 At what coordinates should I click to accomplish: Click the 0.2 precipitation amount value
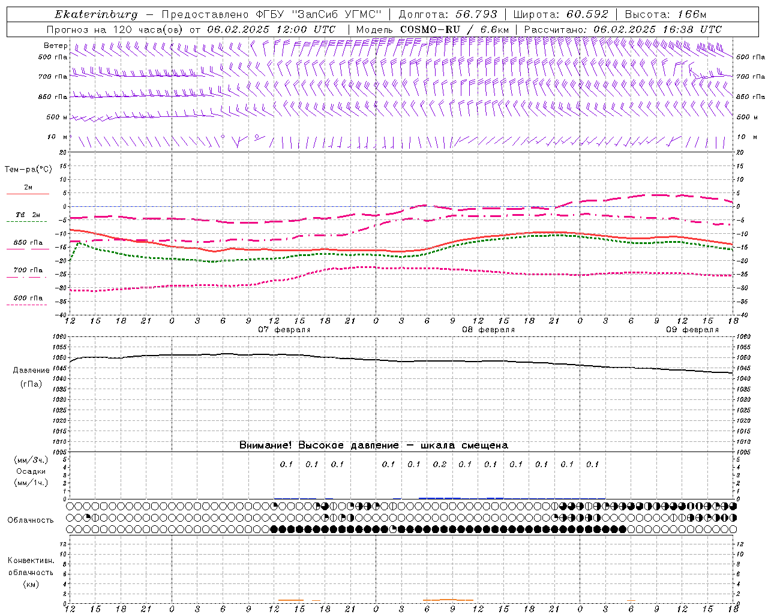(x=440, y=464)
